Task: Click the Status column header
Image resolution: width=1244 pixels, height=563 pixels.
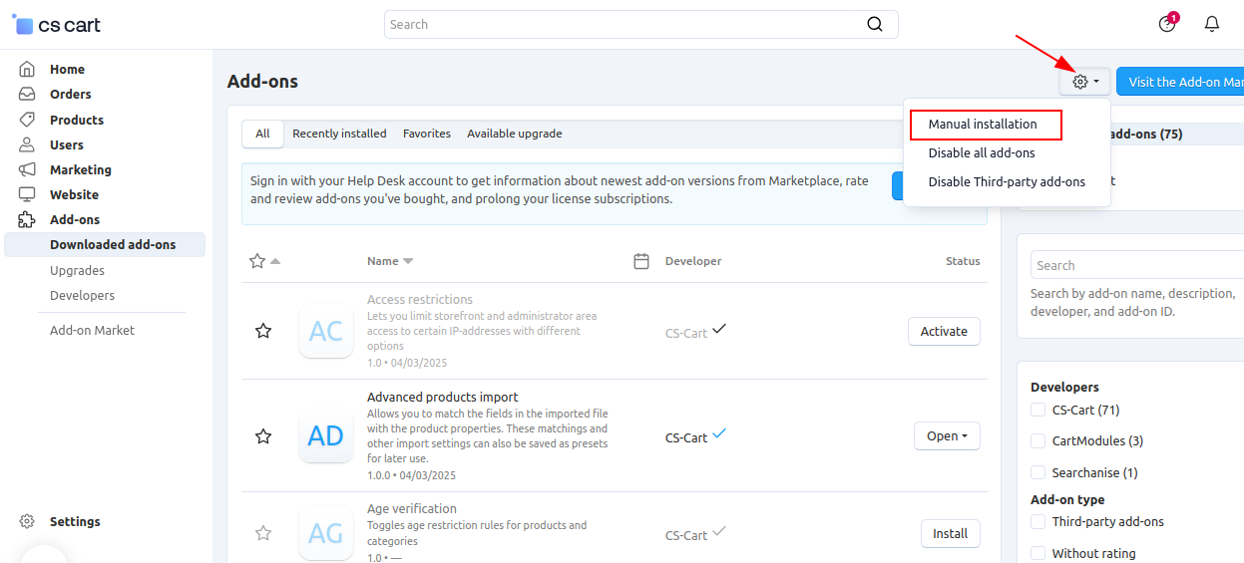Action: coord(963,261)
